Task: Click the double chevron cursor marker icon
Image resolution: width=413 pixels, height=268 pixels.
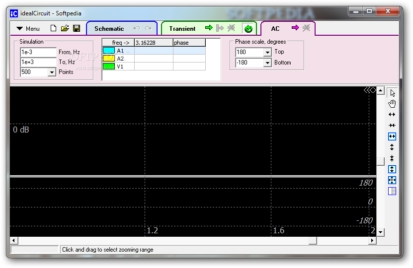Action: [366, 90]
